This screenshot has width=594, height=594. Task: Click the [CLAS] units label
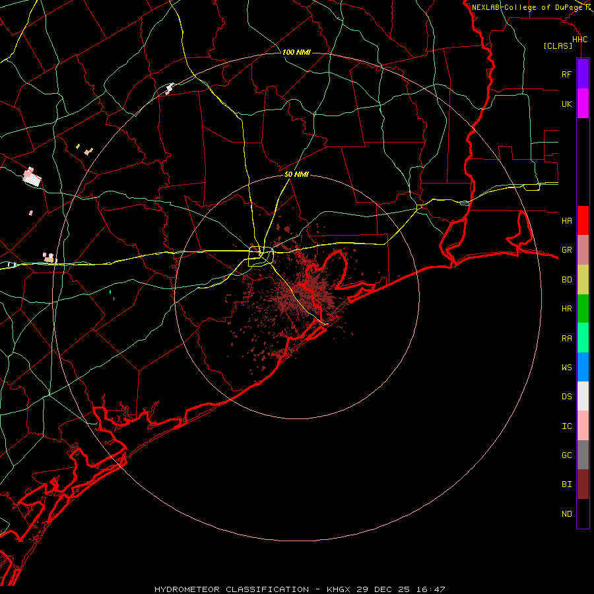(x=558, y=46)
